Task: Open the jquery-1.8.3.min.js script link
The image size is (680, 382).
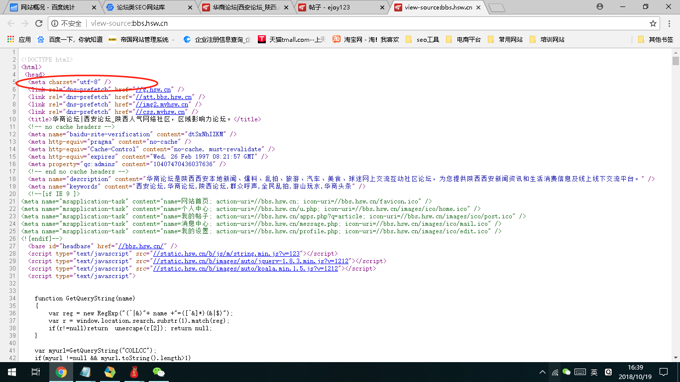Action: (251, 261)
